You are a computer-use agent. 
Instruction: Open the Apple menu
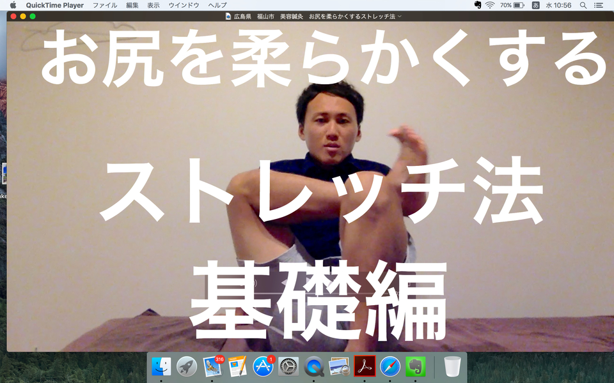click(x=13, y=5)
